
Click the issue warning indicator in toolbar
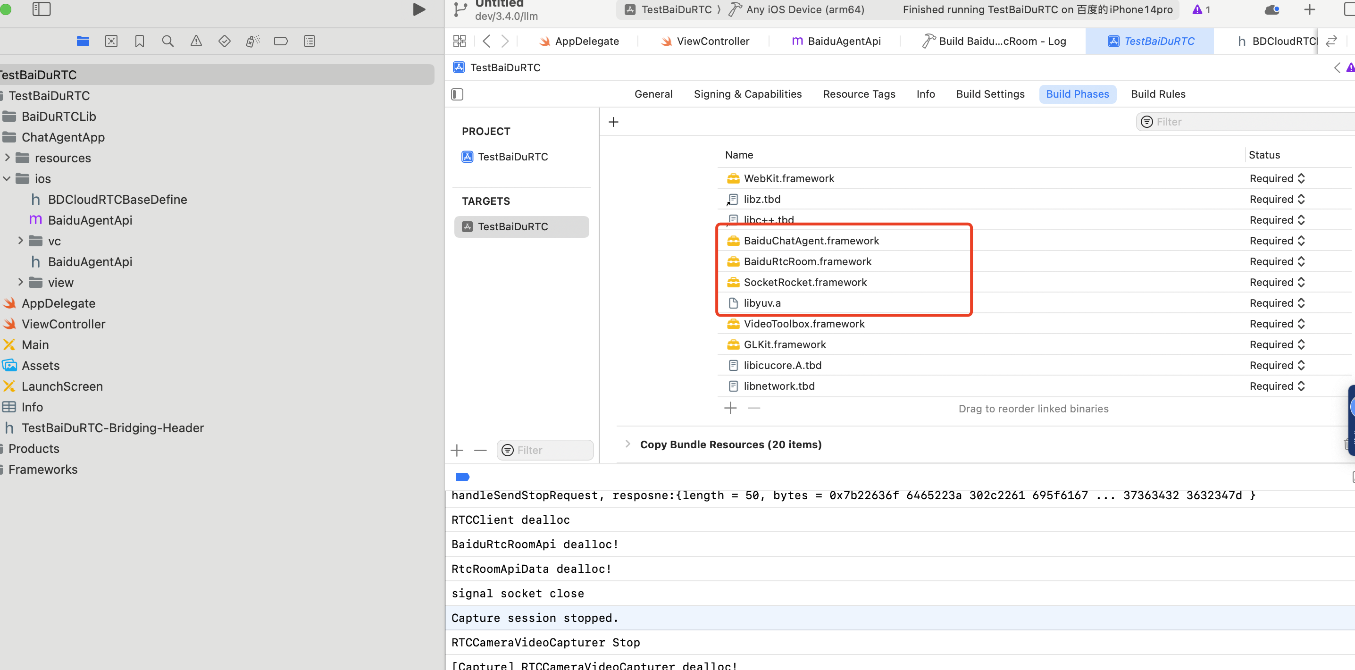click(x=1201, y=9)
